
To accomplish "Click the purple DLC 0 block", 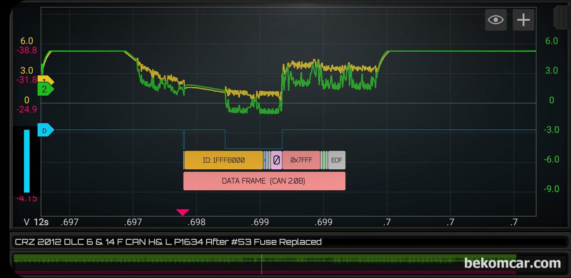I will tap(276, 160).
